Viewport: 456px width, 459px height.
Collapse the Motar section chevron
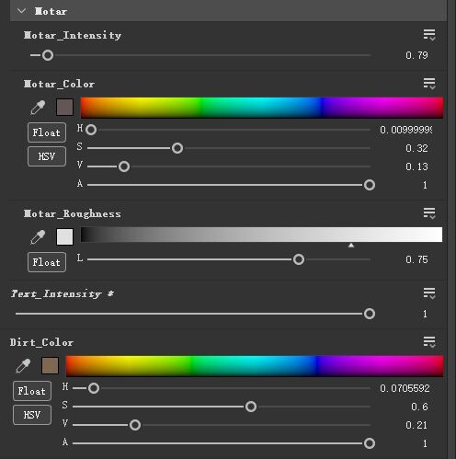click(x=21, y=11)
